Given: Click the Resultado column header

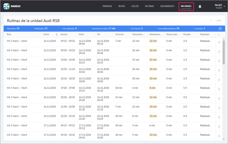Looking at the screenshot, I should (x=205, y=35).
